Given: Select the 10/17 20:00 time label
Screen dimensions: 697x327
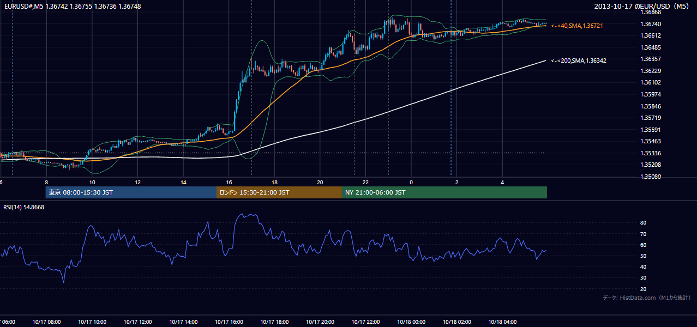Looking at the screenshot, I should pyautogui.click(x=320, y=322).
